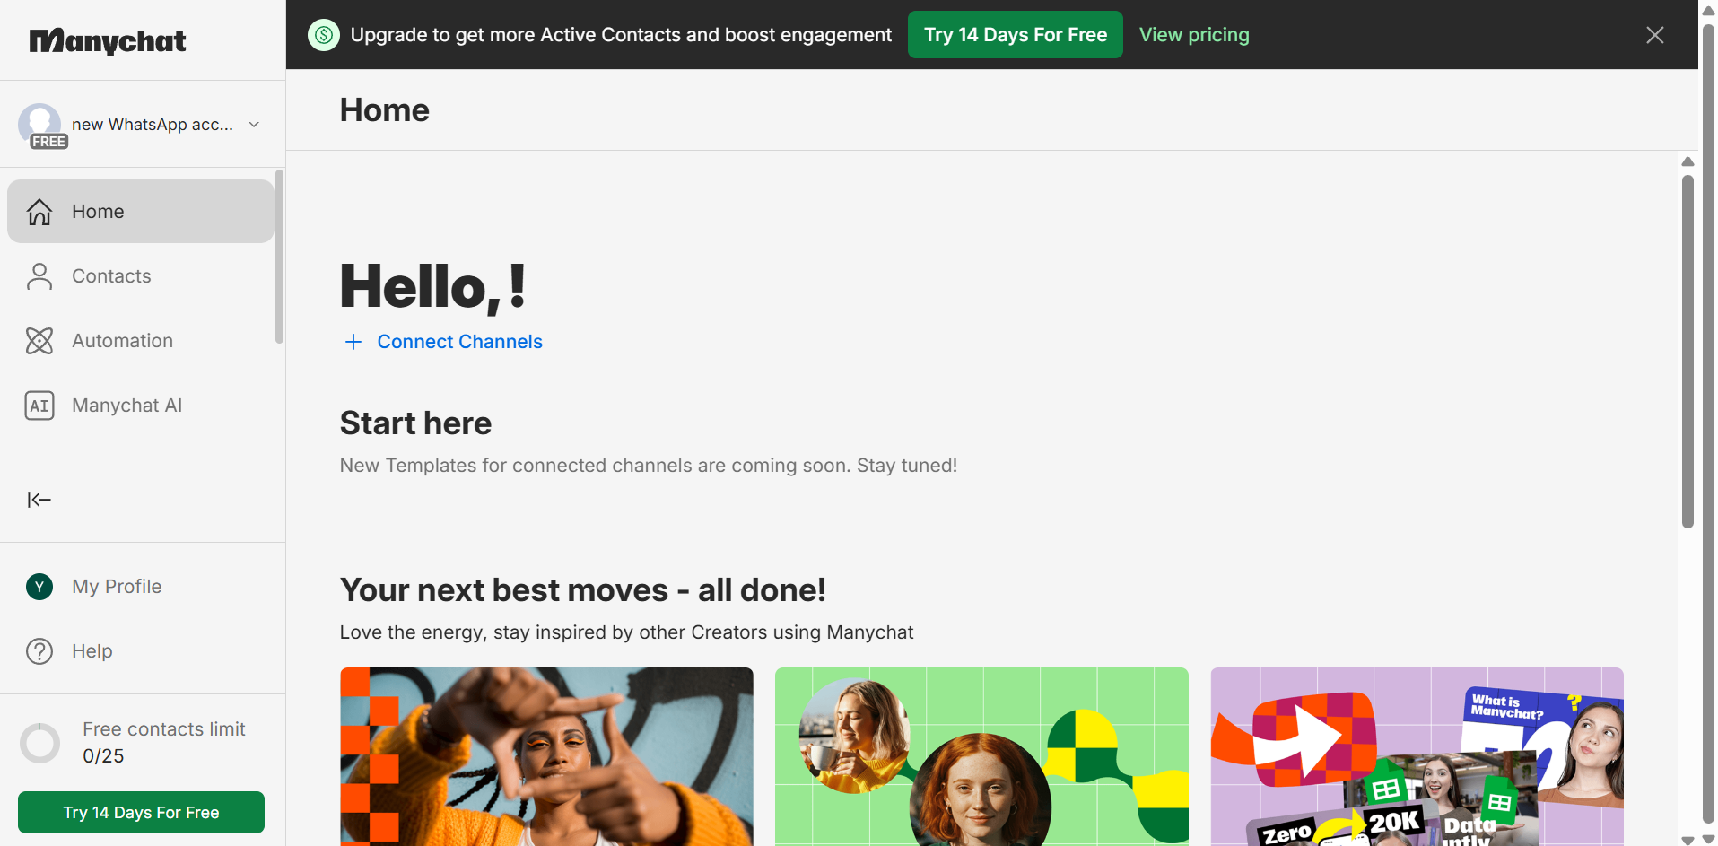Open Contacts in the sidebar menu
Screen dimensions: 1718x846
click(x=141, y=276)
